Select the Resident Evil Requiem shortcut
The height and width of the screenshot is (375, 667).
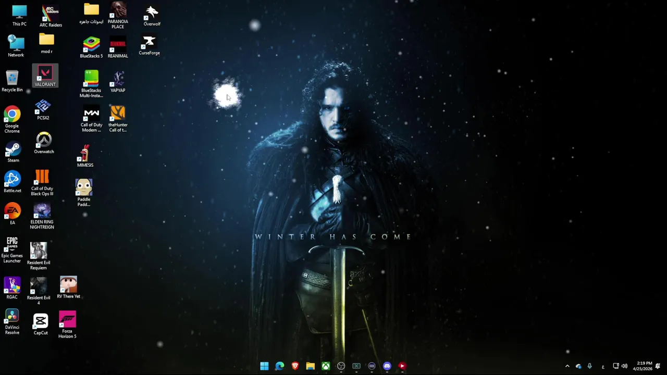tap(39, 256)
